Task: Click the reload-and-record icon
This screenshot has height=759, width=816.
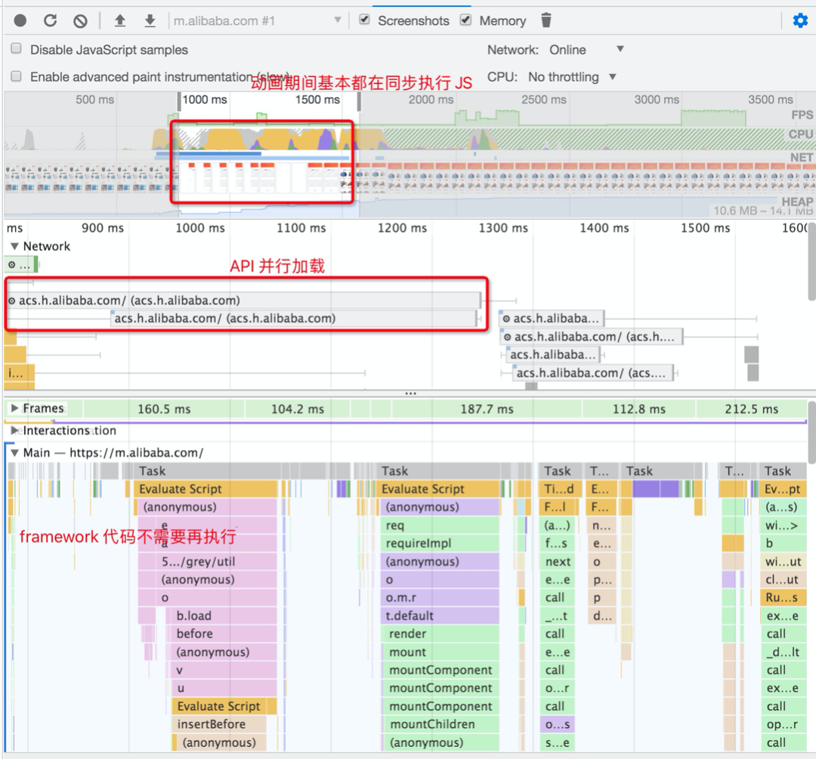Action: click(50, 20)
